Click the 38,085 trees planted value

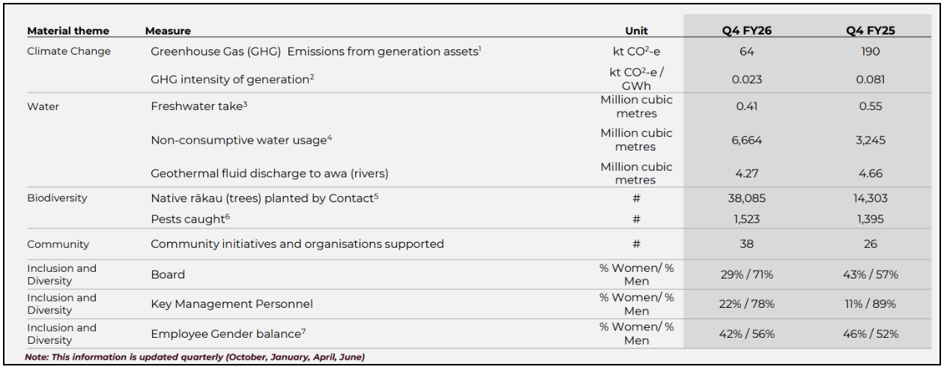746,198
